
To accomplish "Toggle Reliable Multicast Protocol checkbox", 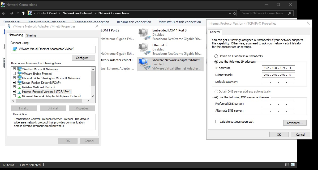I will pos(14,87).
